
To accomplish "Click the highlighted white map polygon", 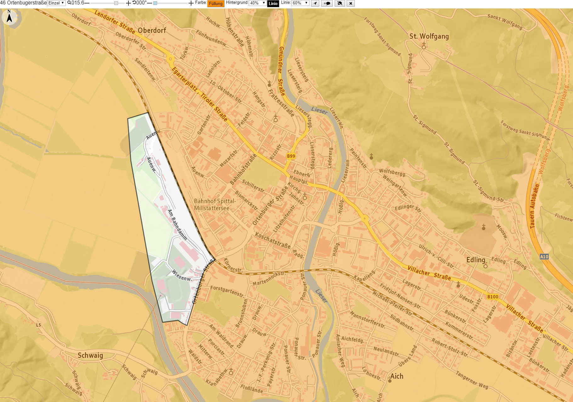I will 167,220.
